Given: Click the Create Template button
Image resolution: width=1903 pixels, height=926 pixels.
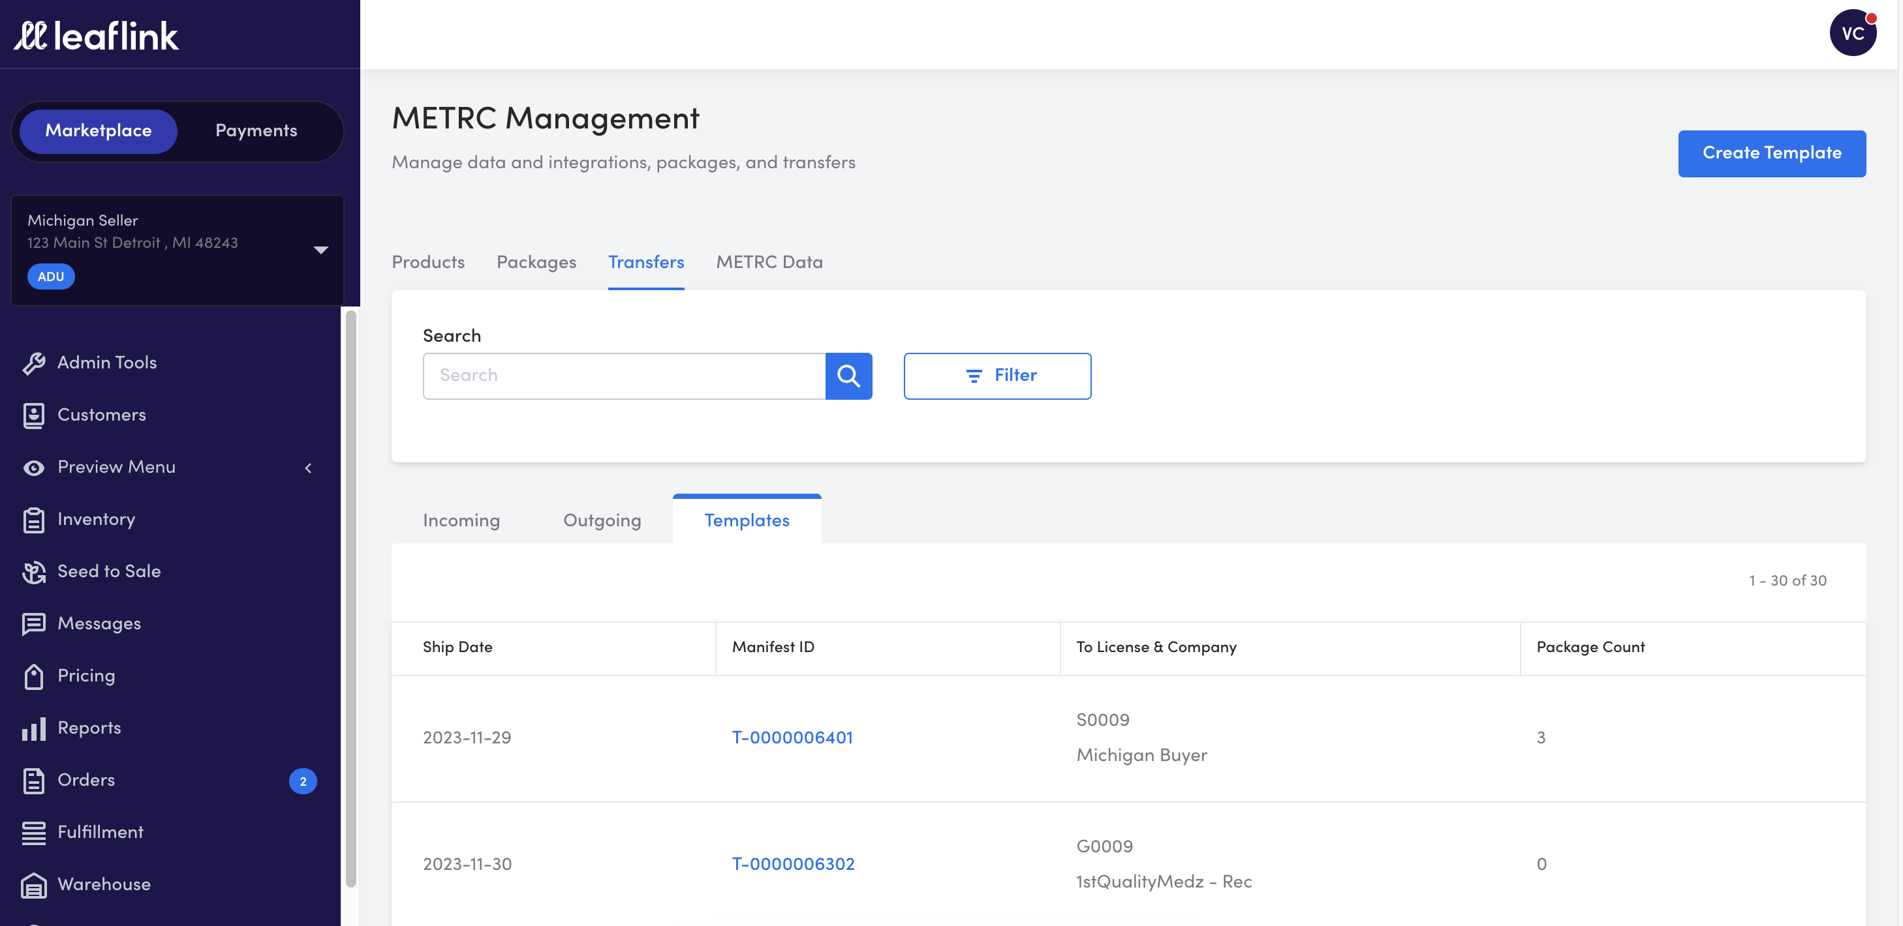Looking at the screenshot, I should pos(1772,153).
